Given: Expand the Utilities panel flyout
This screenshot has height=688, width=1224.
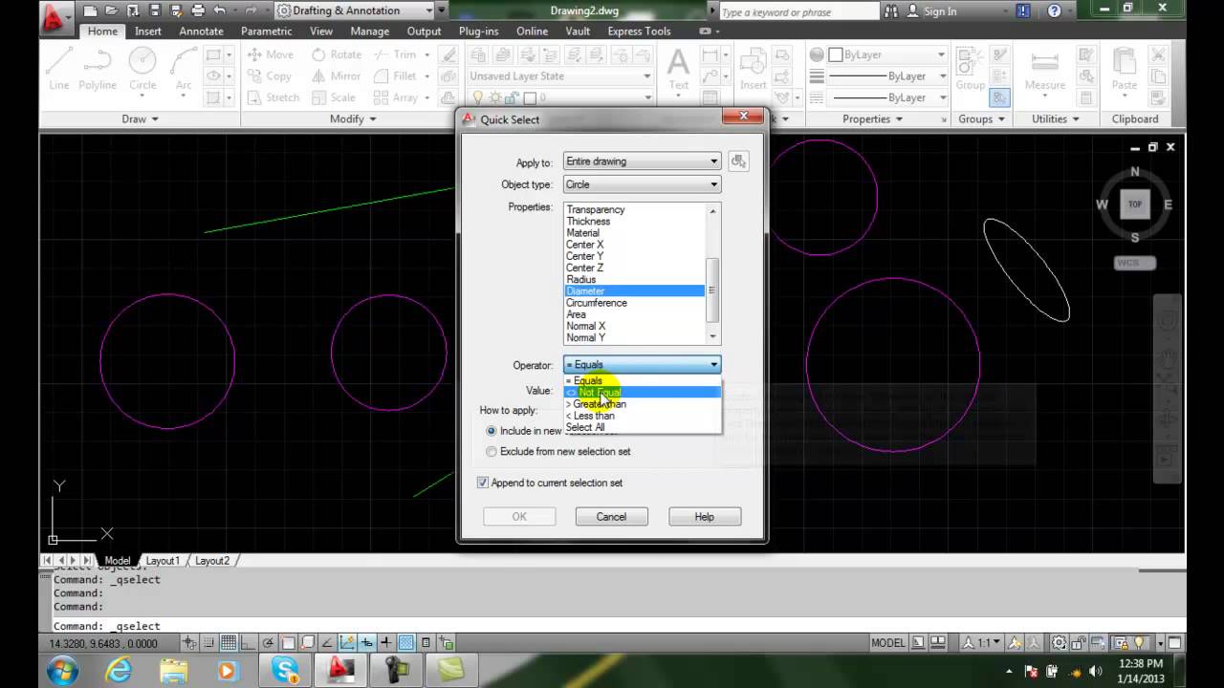Looking at the screenshot, I should pos(1056,119).
